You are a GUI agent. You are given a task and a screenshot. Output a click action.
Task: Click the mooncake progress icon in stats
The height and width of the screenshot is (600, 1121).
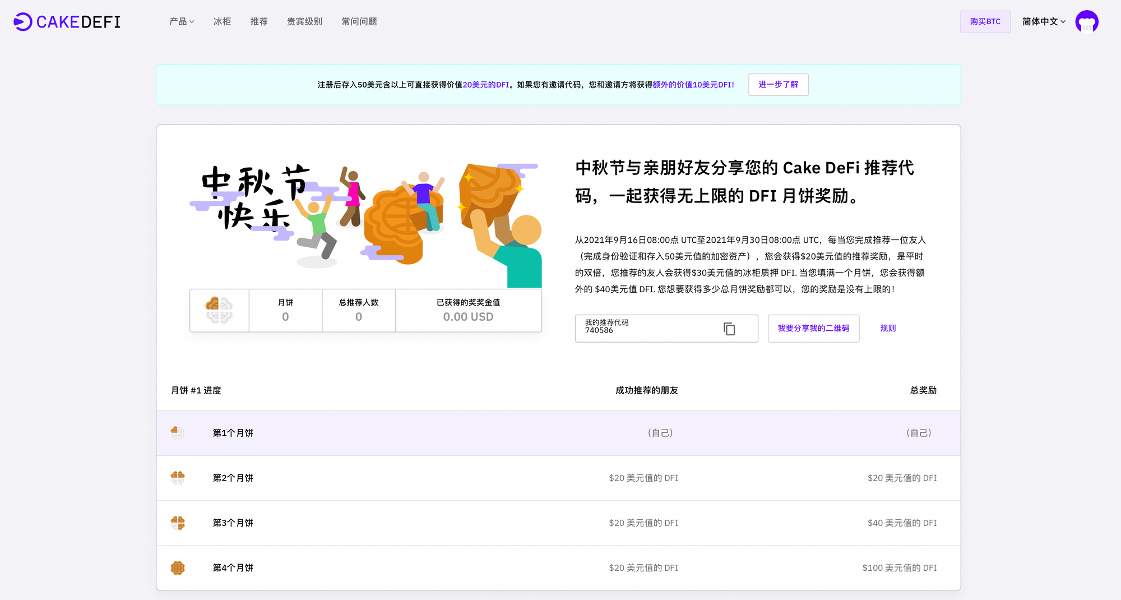pyautogui.click(x=219, y=311)
